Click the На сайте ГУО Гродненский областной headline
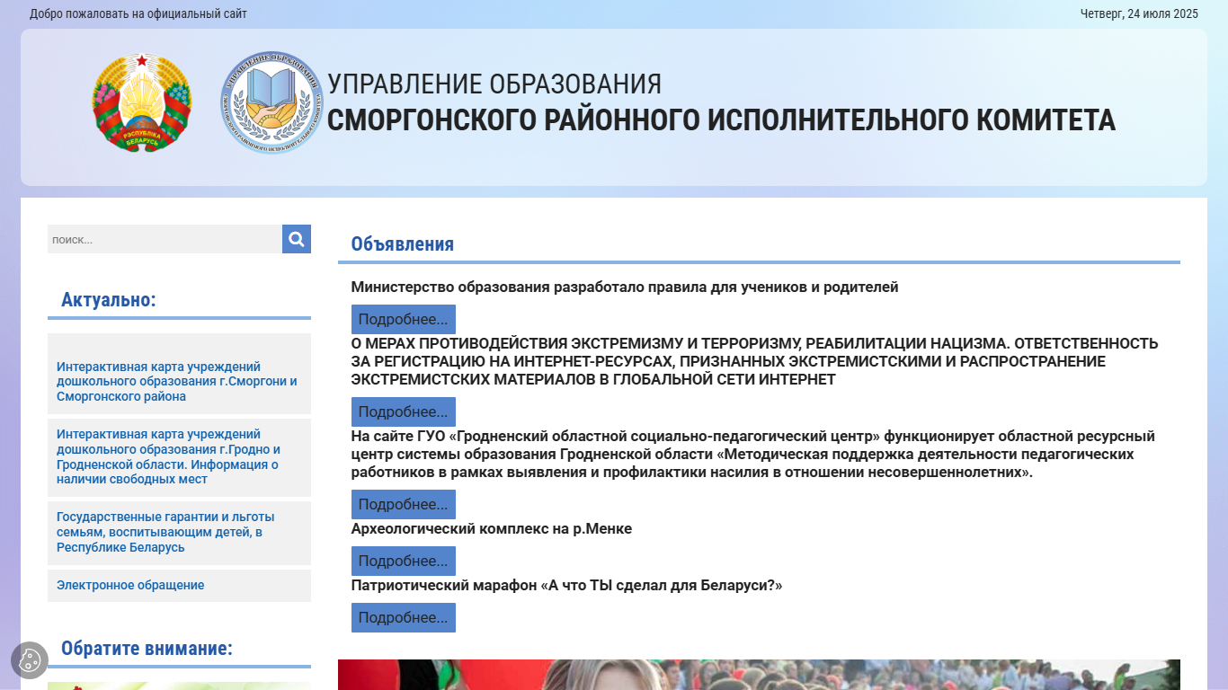The width and height of the screenshot is (1228, 690). tap(753, 454)
